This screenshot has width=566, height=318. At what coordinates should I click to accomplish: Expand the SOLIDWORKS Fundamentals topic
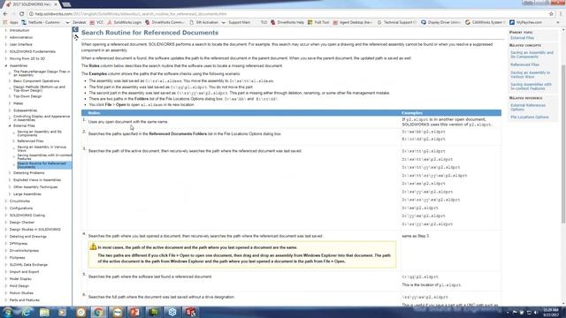click(x=6, y=51)
